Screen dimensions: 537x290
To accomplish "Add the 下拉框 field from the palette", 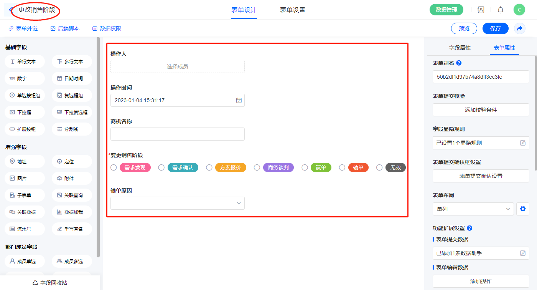I will (x=25, y=112).
